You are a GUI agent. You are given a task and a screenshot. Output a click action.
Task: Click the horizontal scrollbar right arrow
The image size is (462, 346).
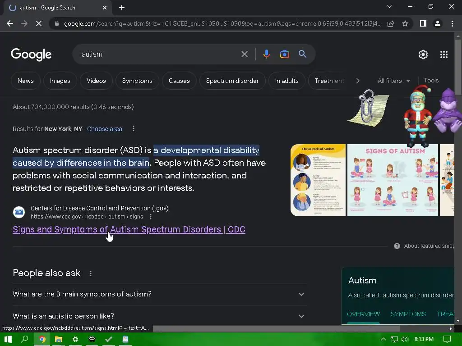pyautogui.click(x=451, y=328)
